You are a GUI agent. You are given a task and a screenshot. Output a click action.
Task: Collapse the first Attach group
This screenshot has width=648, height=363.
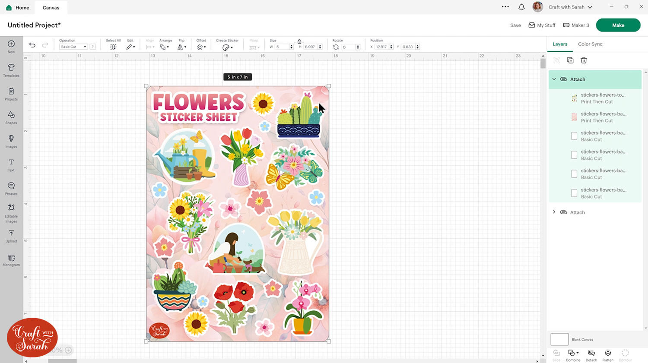(554, 79)
